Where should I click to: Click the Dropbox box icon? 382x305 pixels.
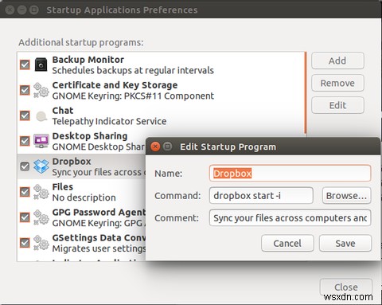(x=41, y=166)
